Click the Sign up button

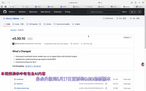coord(133,12)
